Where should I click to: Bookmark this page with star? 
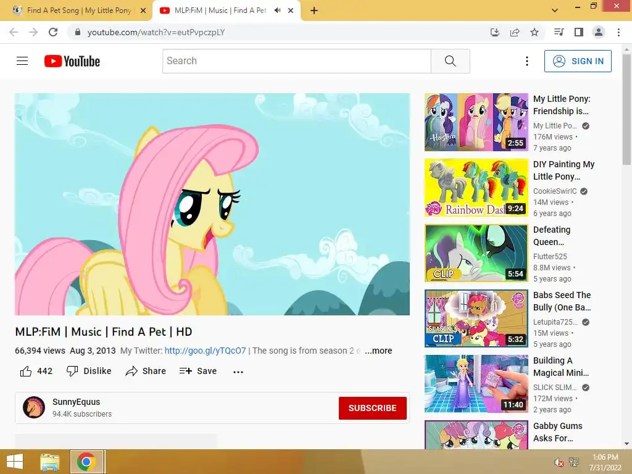[534, 32]
